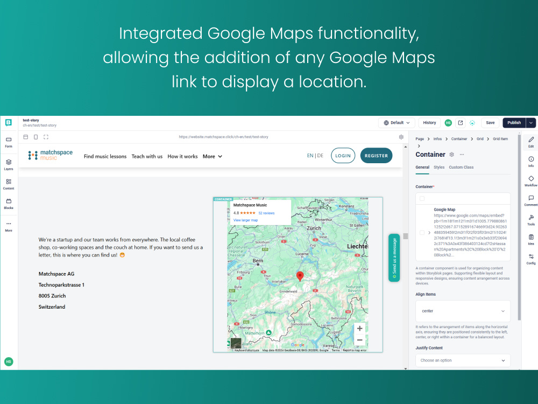The height and width of the screenshot is (404, 538).
Task: Click the HS collaborator avatar in top bar
Action: click(448, 123)
